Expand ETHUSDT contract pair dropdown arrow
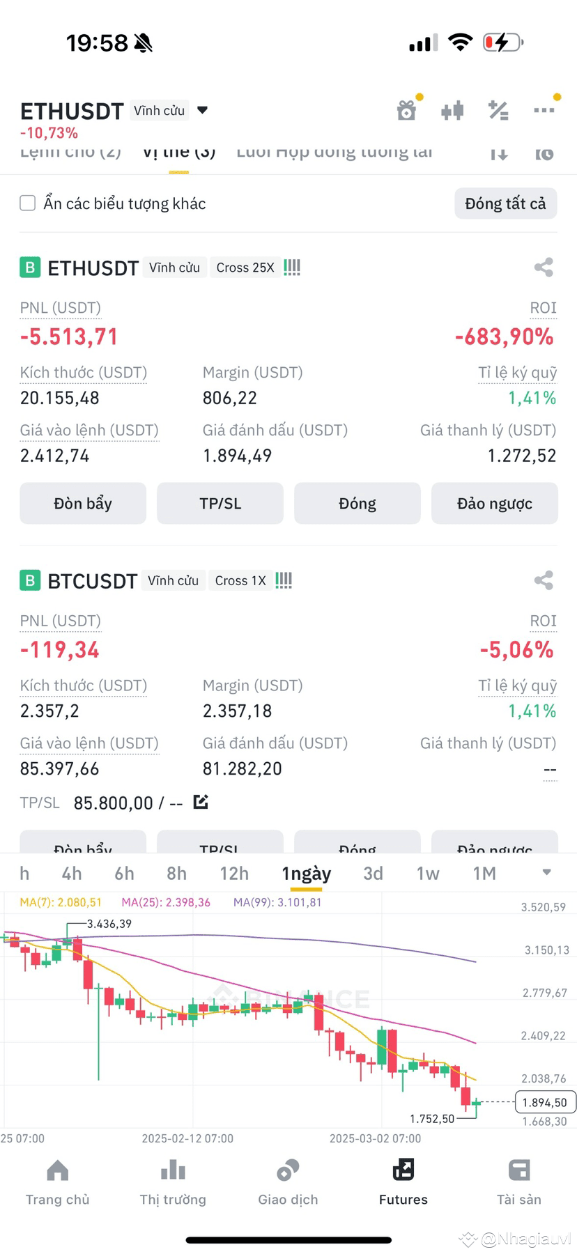 click(203, 110)
